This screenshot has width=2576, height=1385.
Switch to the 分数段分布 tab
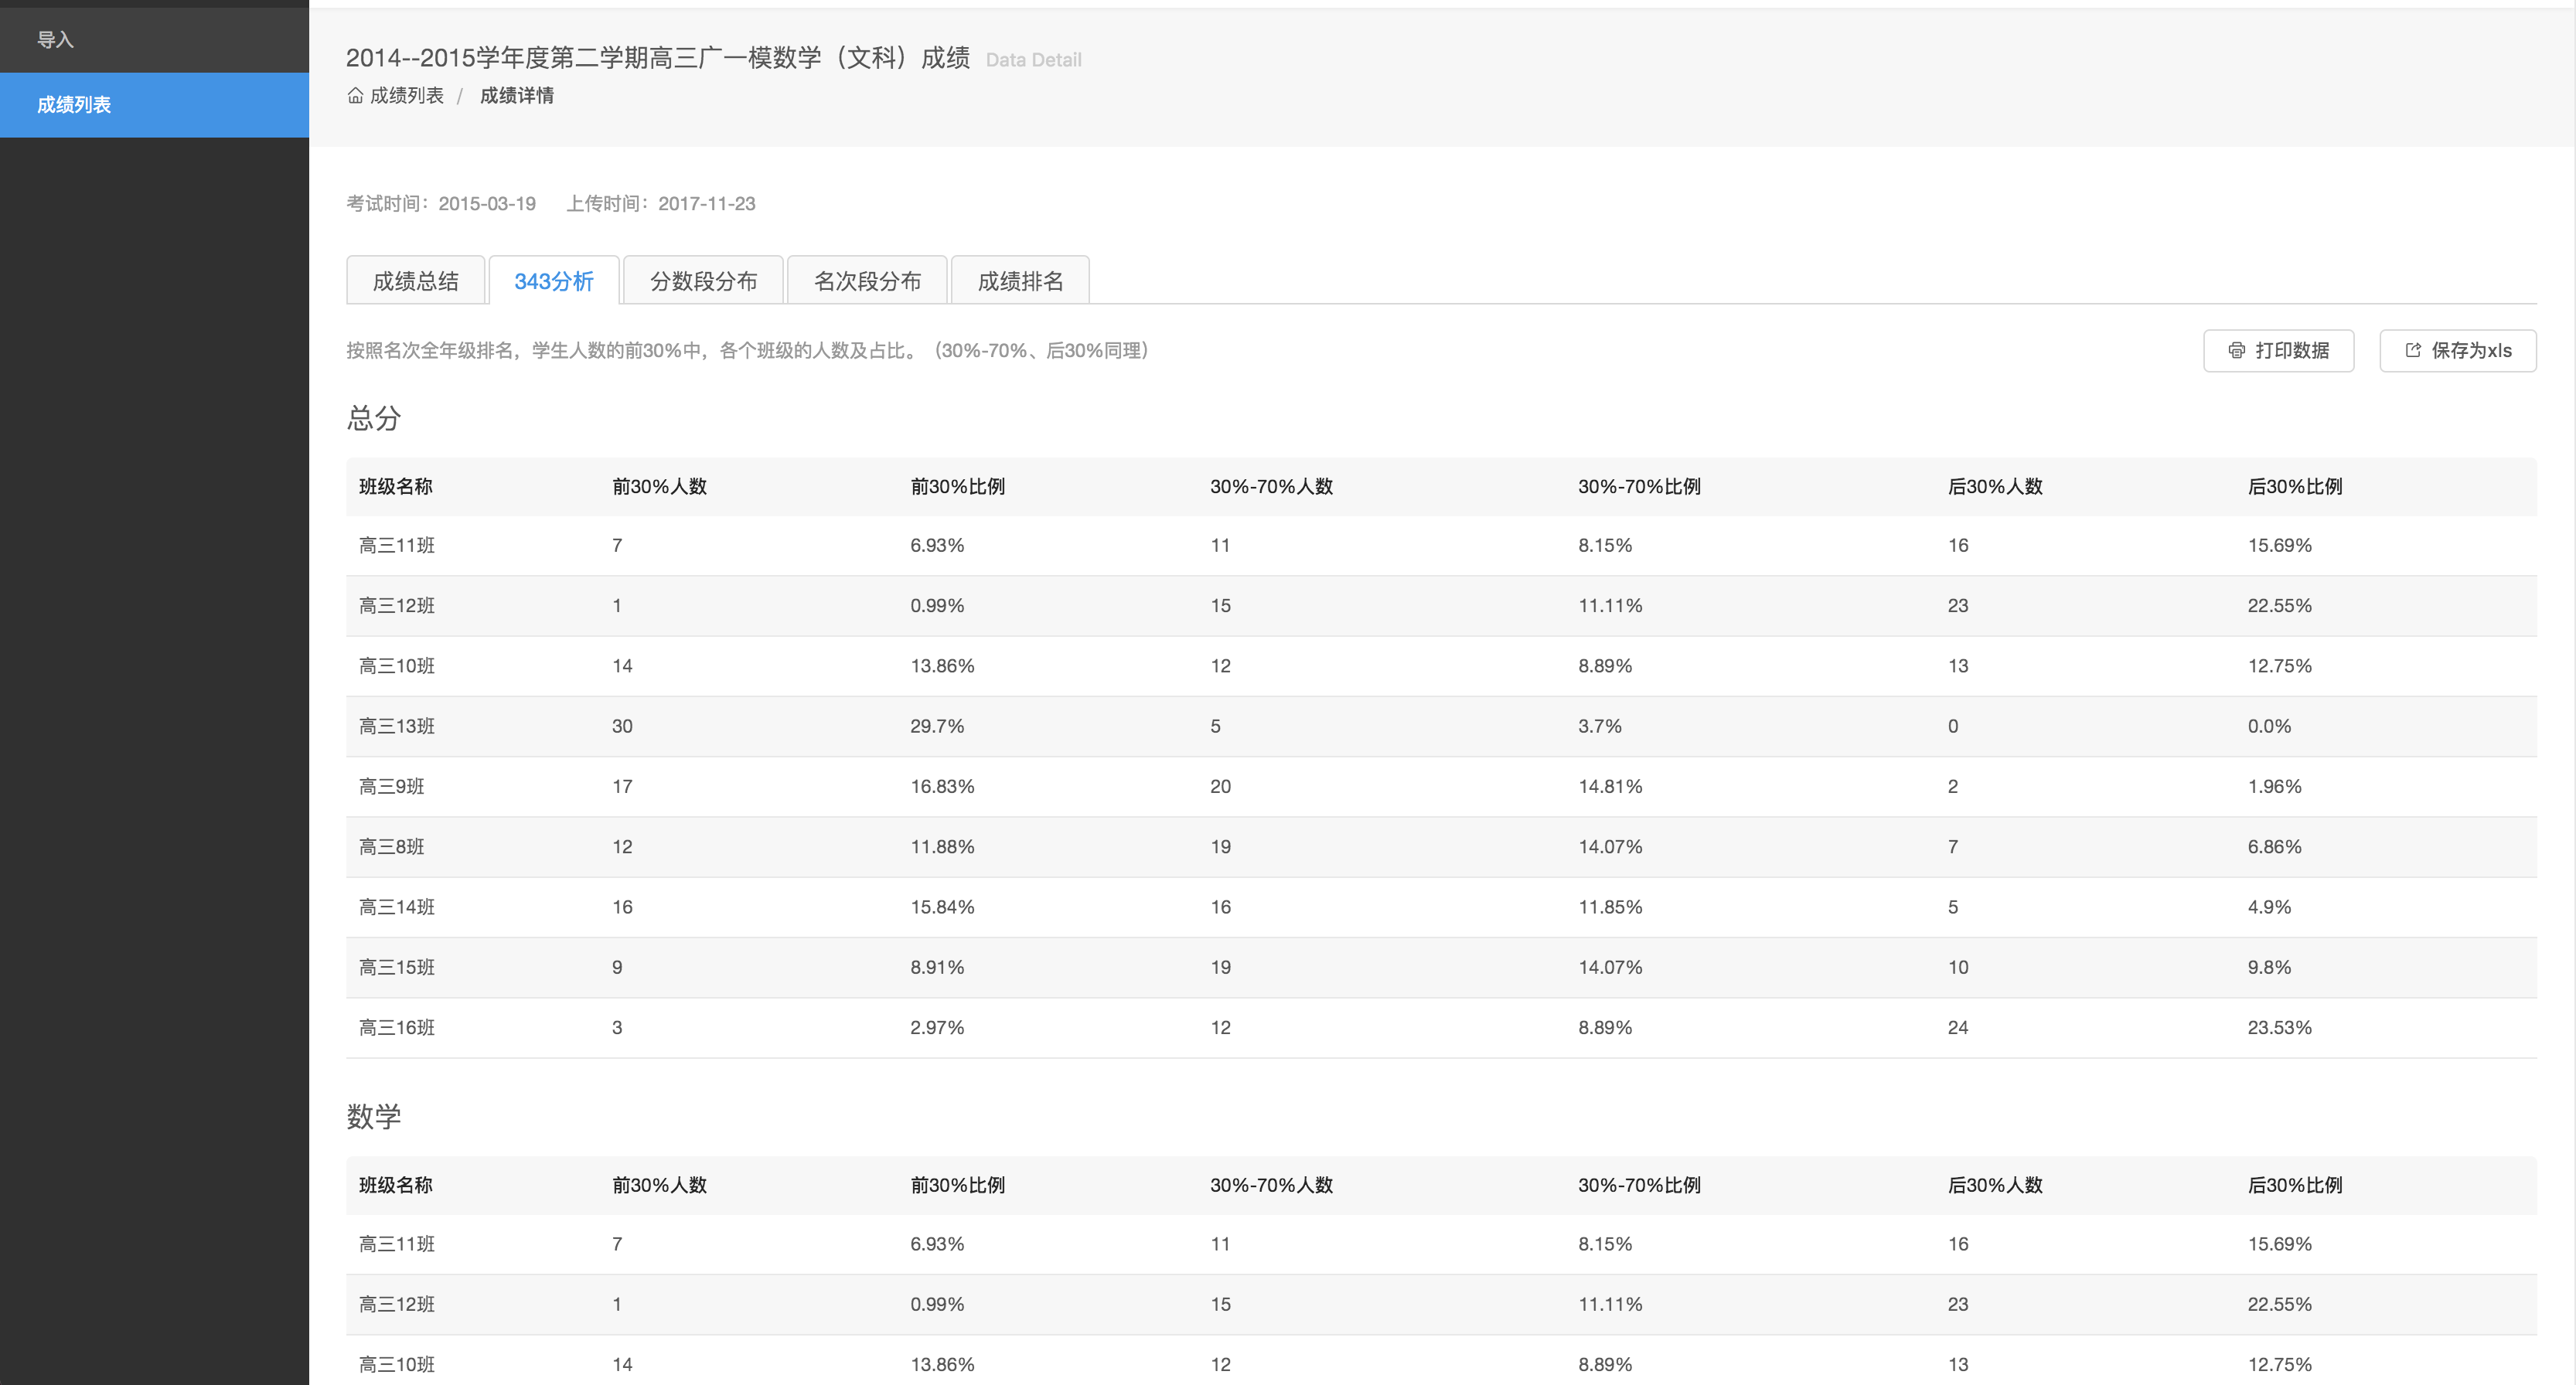coord(703,281)
